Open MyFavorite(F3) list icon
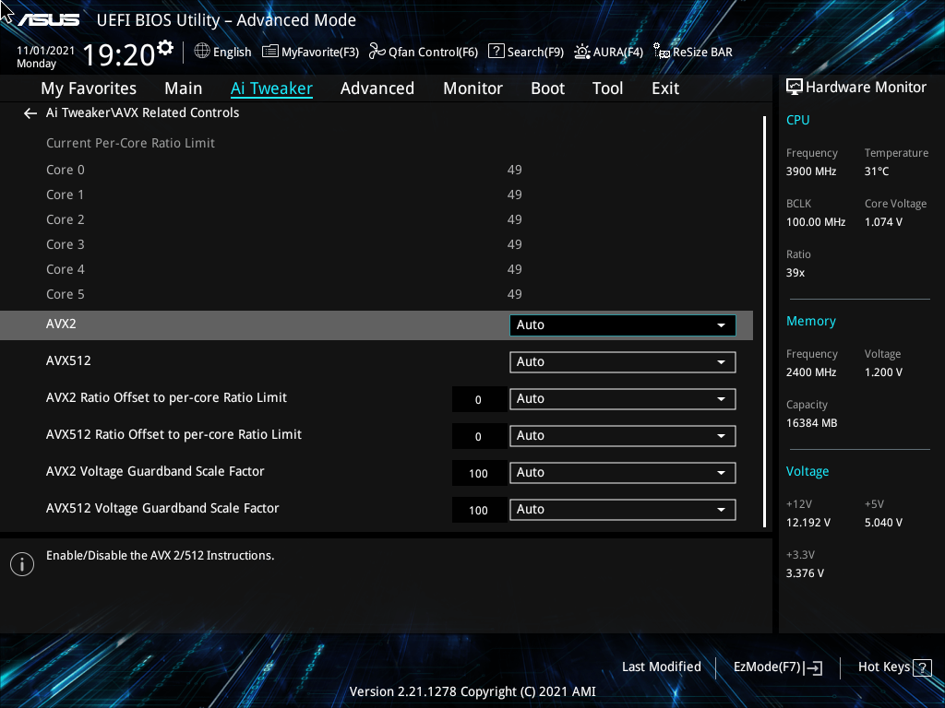Viewport: 945px width, 708px height. (x=270, y=52)
